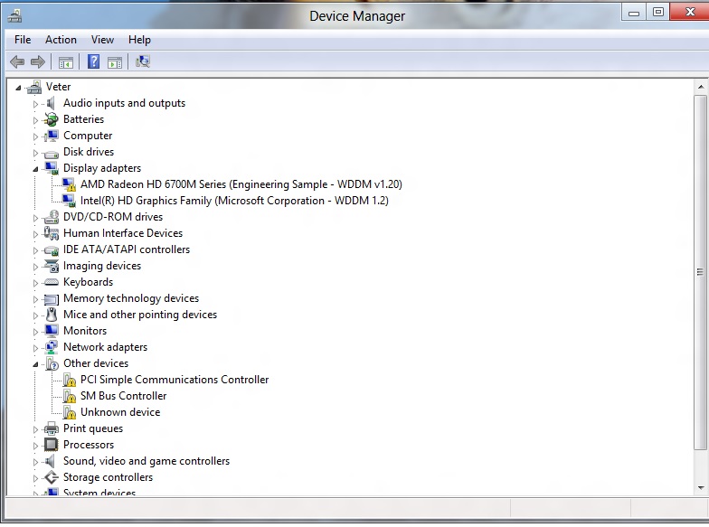709x527 pixels.
Task: Click the scrollbar up arrow
Action: (700, 87)
